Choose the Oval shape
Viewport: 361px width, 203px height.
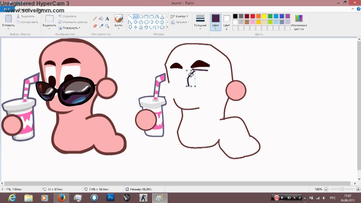[141, 17]
